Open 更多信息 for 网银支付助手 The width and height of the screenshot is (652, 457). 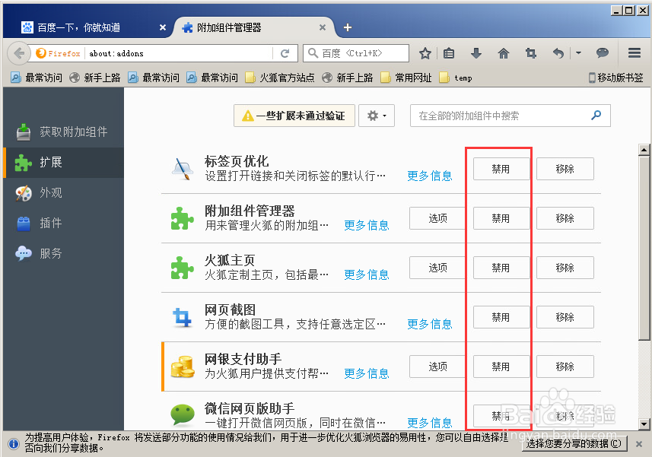[367, 373]
